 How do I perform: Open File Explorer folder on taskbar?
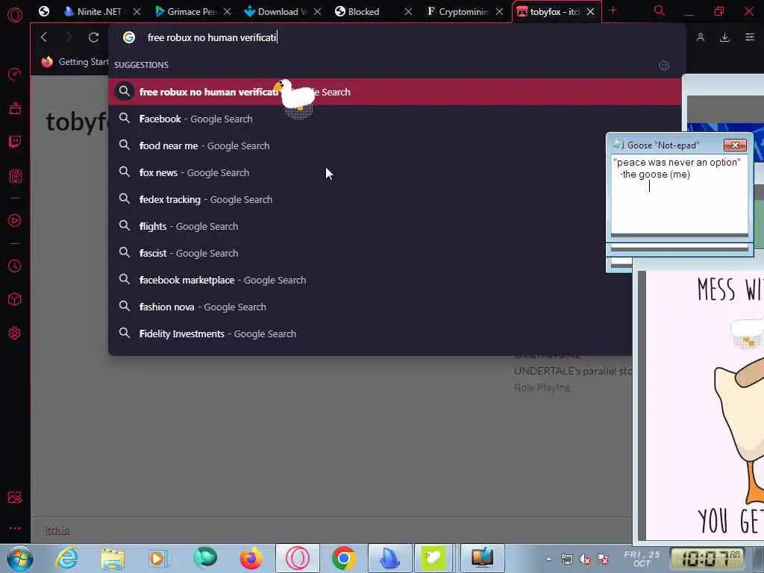coord(113,558)
